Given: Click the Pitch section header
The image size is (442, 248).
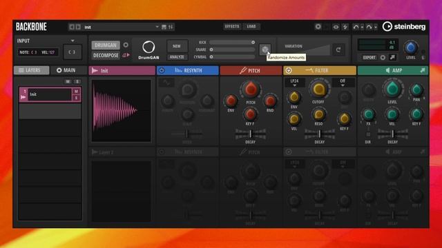Looking at the screenshot, I should tap(251, 70).
